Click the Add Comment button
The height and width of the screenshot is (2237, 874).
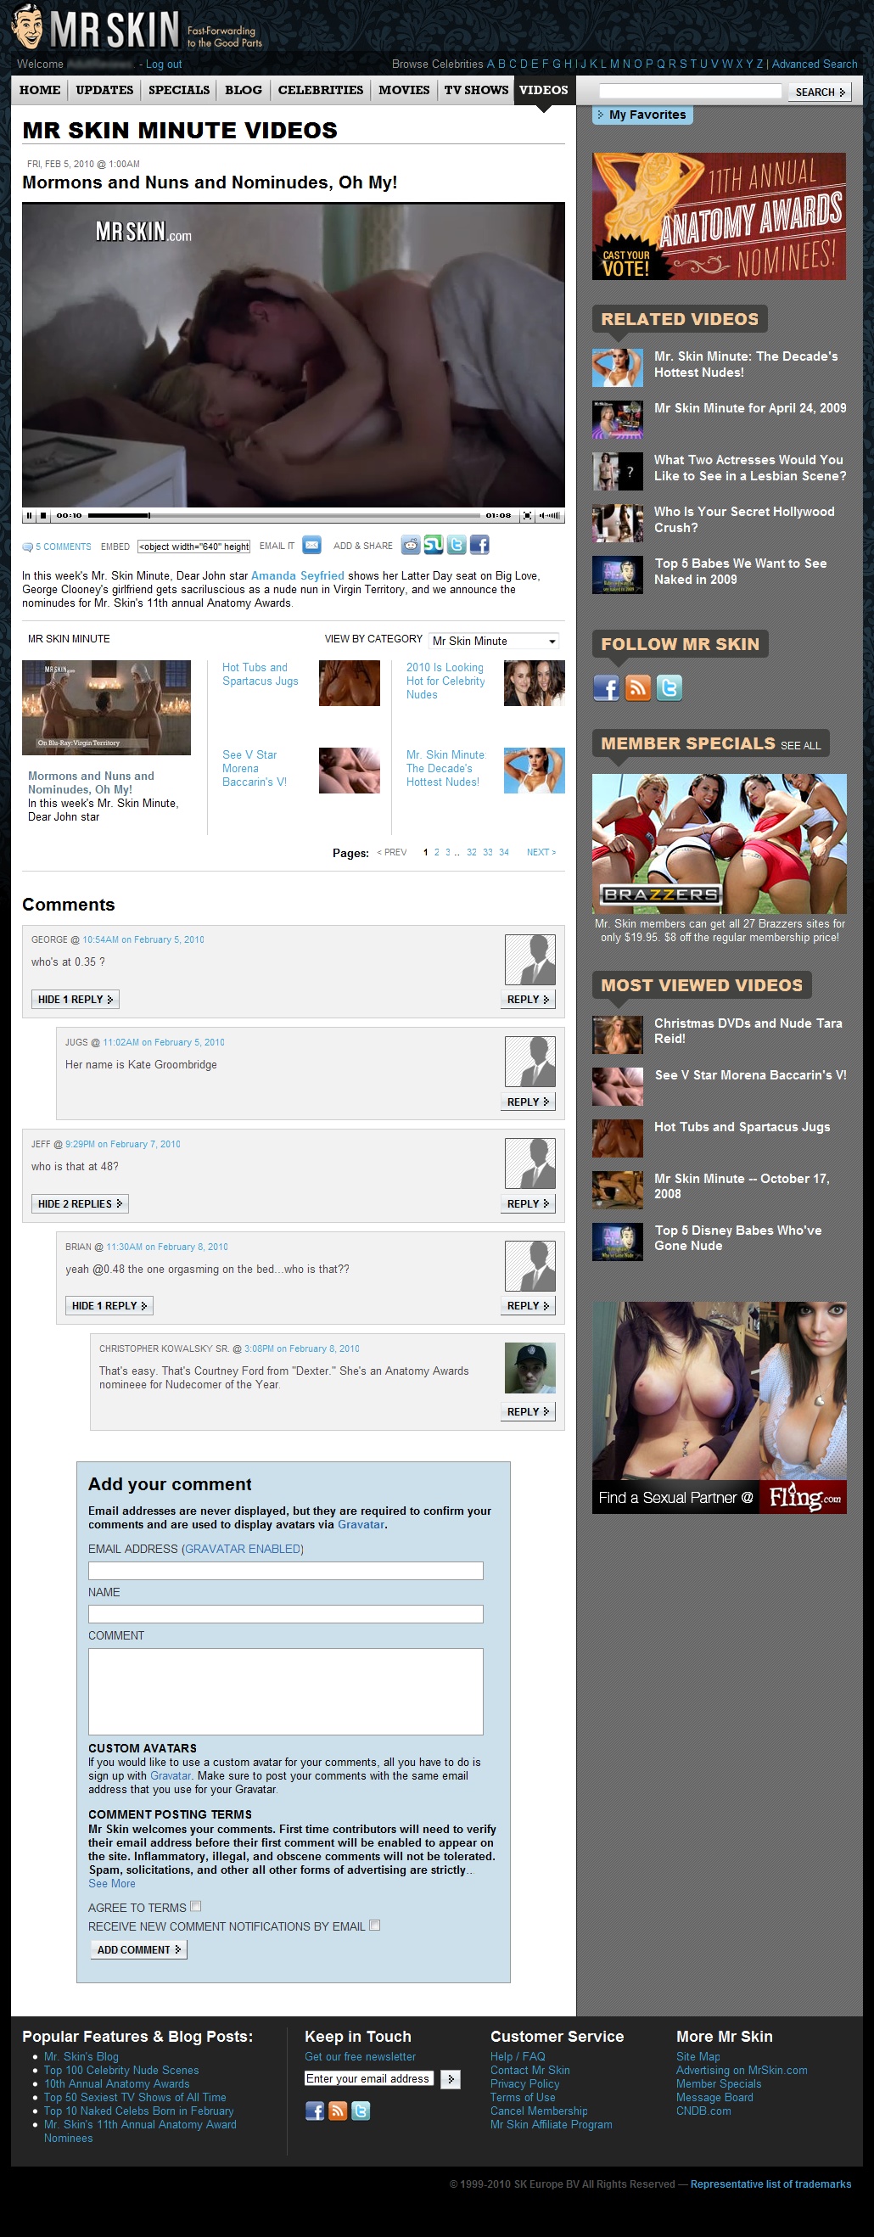pyautogui.click(x=139, y=1949)
